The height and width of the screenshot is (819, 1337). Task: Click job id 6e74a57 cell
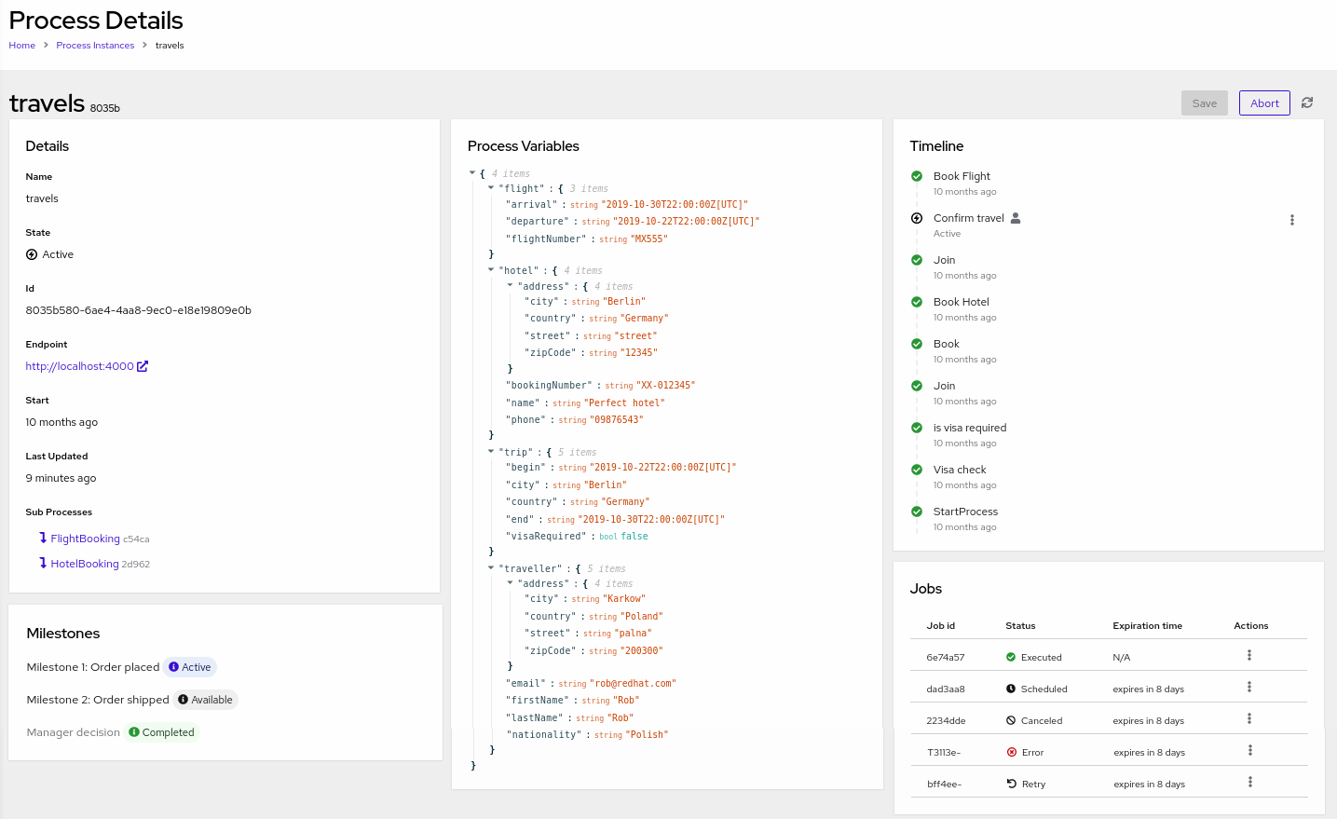point(946,658)
